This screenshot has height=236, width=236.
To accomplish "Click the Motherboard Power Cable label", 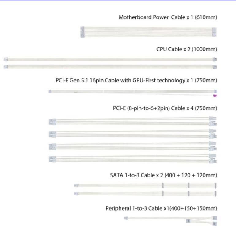I will (x=168, y=17).
